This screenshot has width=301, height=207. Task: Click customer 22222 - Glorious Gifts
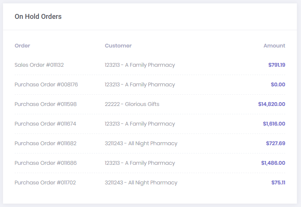pos(132,104)
